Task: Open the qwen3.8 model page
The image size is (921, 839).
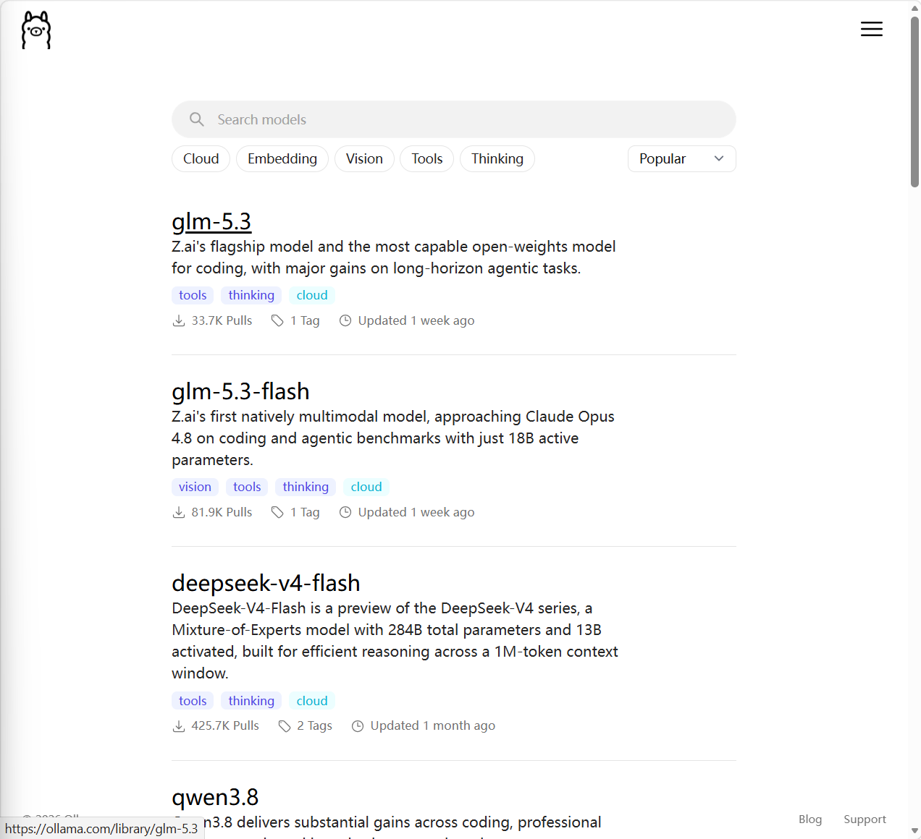Action: point(215,797)
